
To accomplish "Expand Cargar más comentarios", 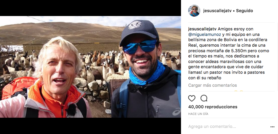I will (213, 85).
